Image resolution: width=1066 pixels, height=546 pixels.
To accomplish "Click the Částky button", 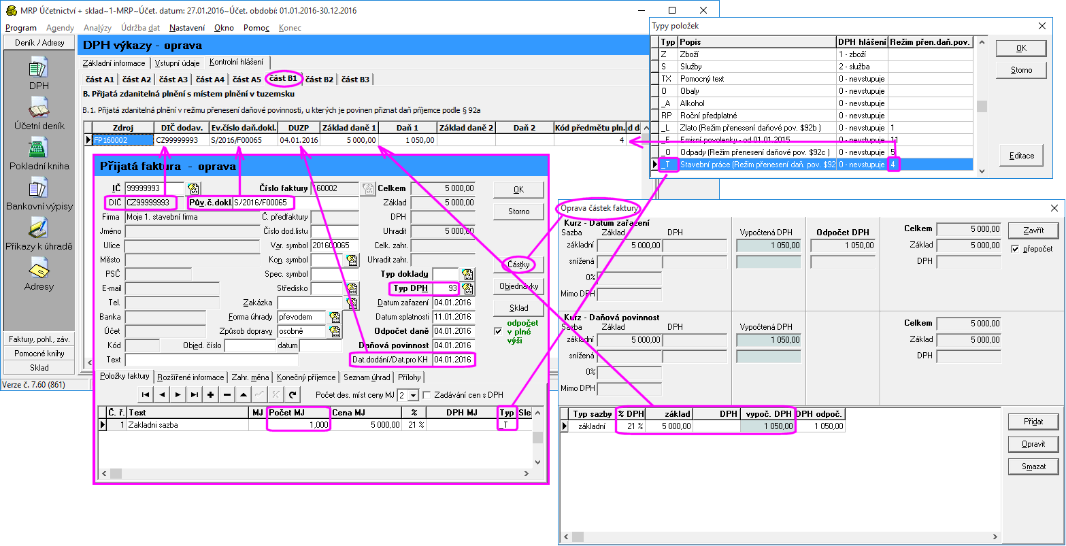I will click(518, 263).
